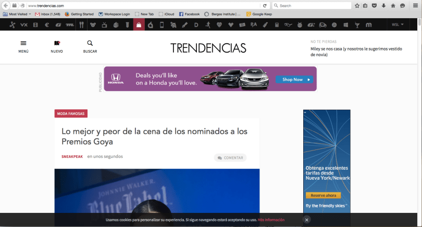Open the Firefox hamburger menu
The image size is (422, 227).
click(x=415, y=6)
